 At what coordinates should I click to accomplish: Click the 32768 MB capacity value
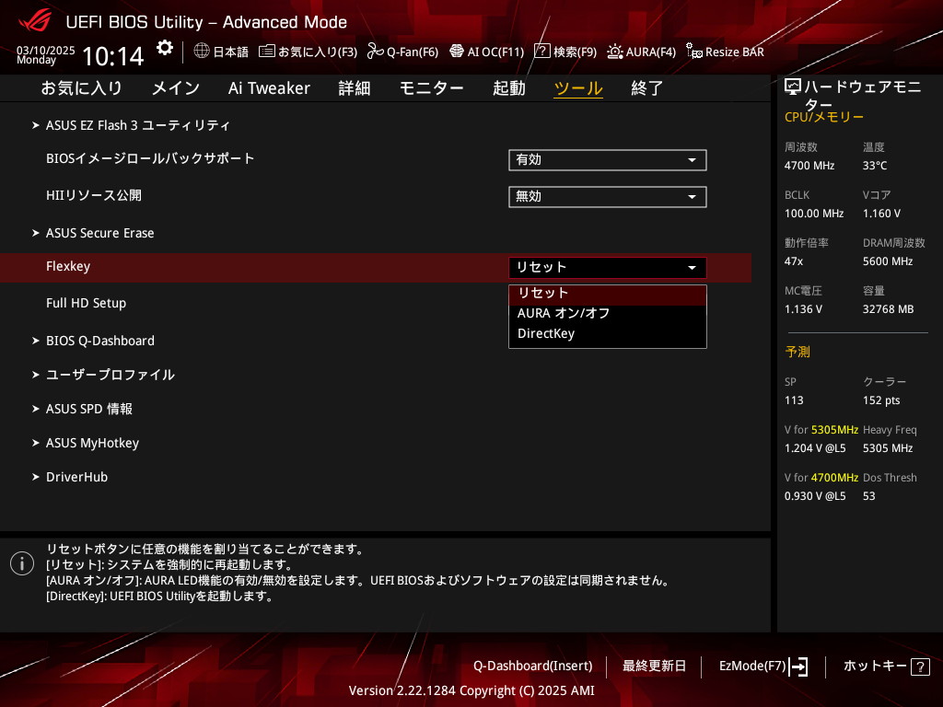coord(889,309)
